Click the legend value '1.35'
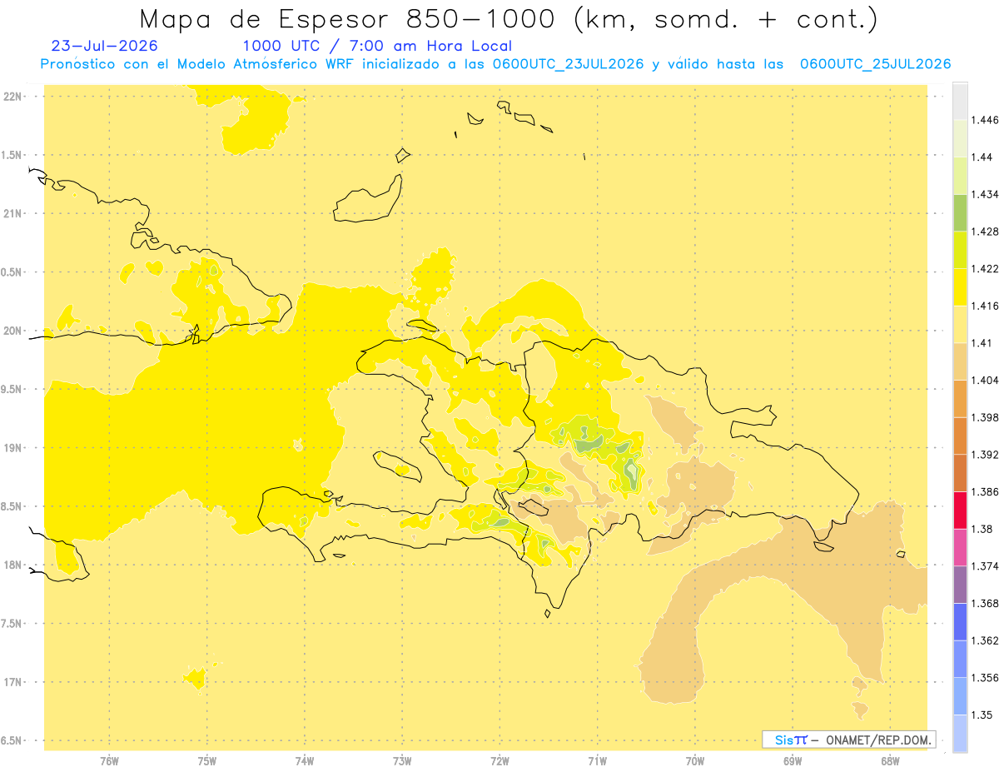Viewport: 999px width, 772px height. pyautogui.click(x=981, y=715)
